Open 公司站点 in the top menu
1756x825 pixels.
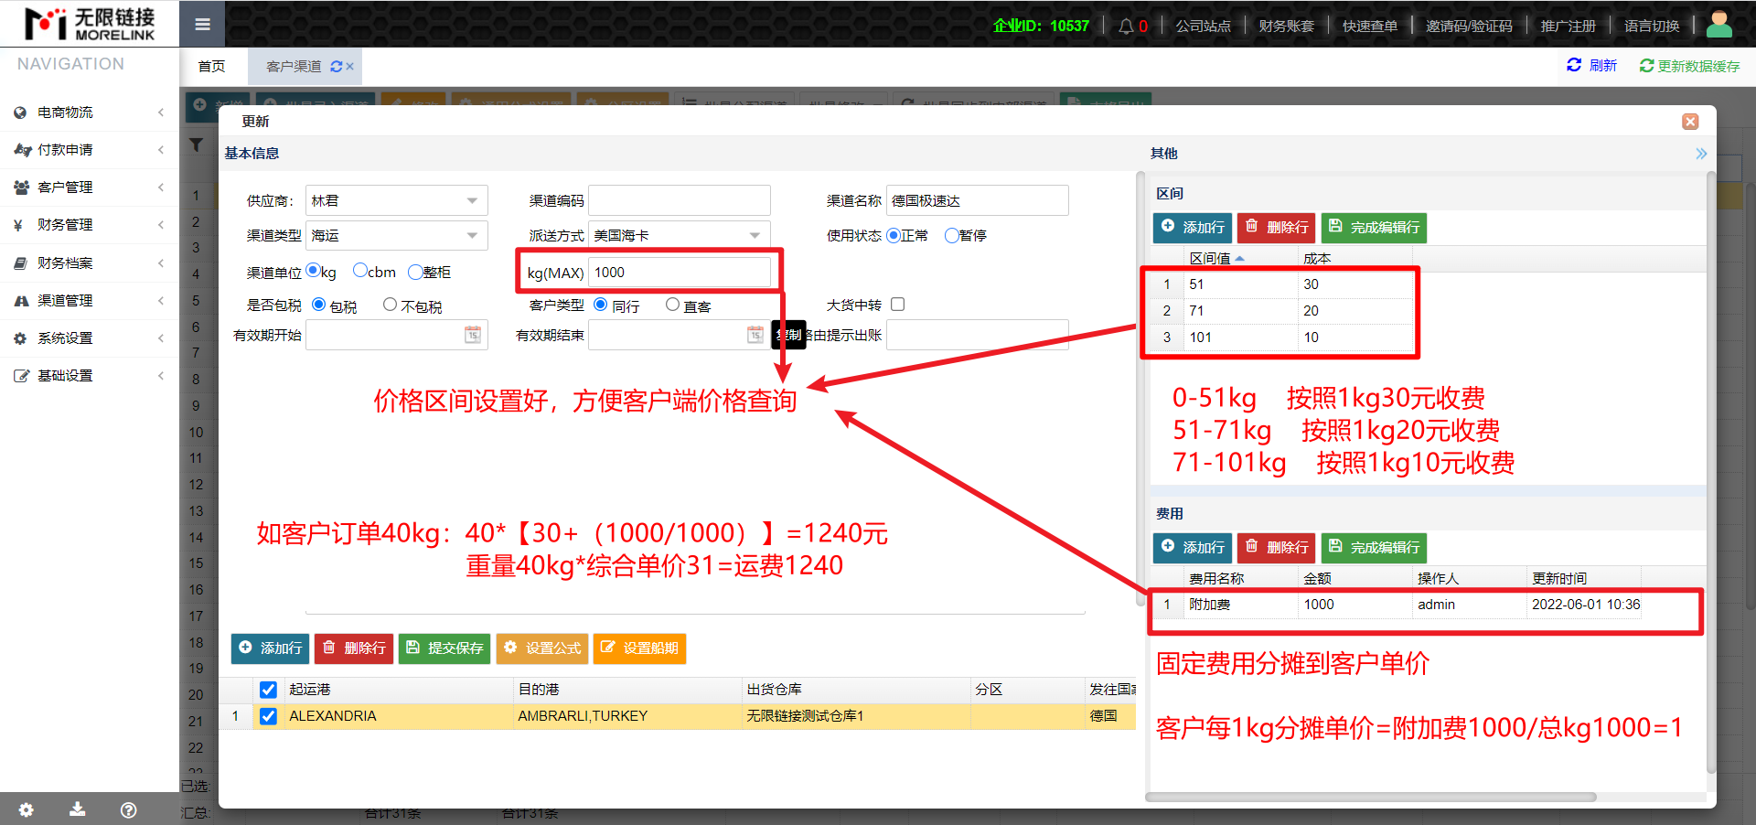click(1203, 26)
